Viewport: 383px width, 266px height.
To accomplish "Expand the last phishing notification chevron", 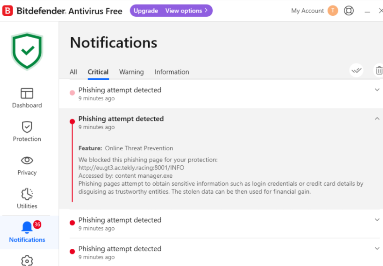I will [377, 248].
